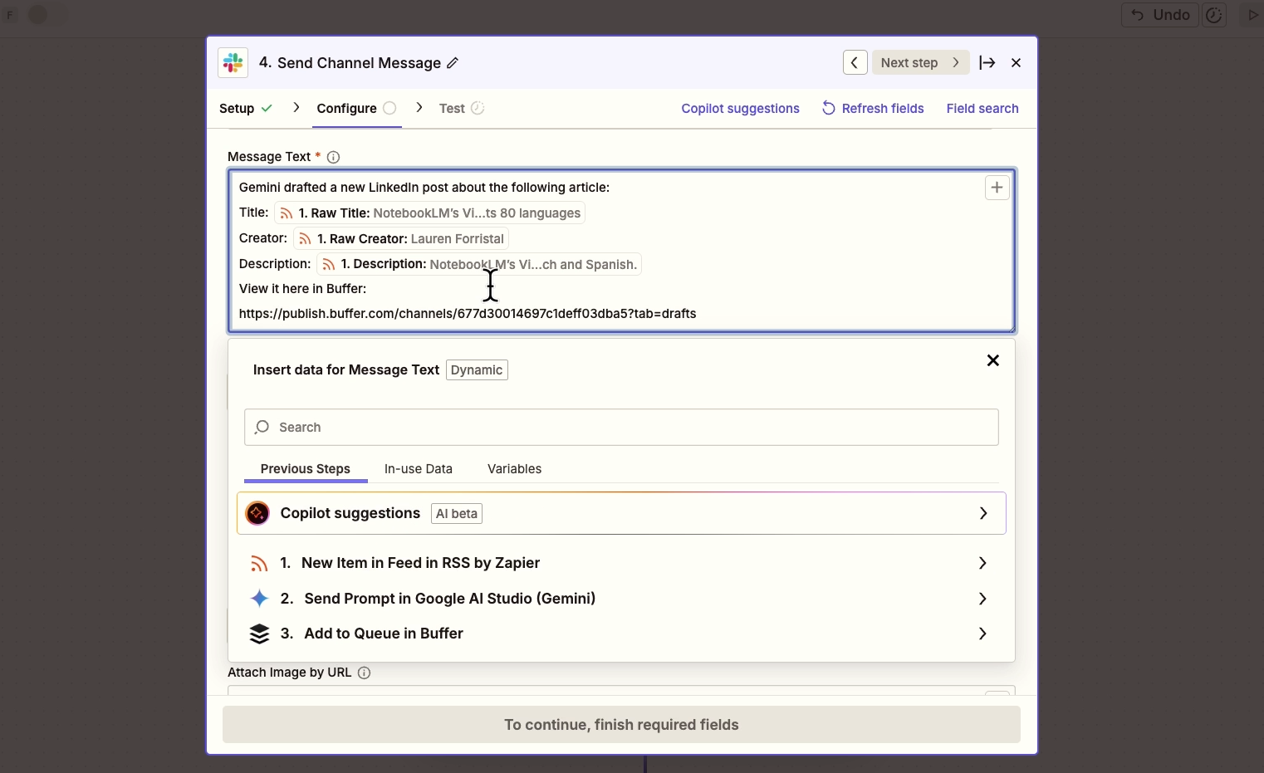This screenshot has width=1264, height=773.
Task: Click the collapse panel icon next to close
Action: click(987, 62)
